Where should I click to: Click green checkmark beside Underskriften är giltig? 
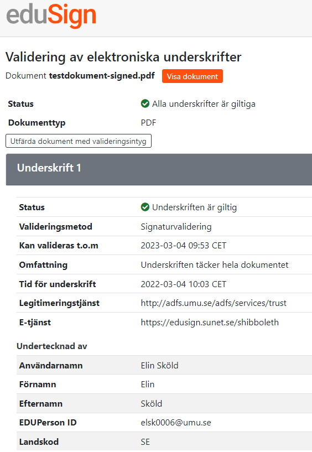(x=145, y=207)
